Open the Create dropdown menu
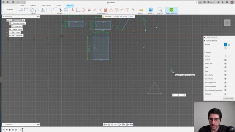 point(34,13)
